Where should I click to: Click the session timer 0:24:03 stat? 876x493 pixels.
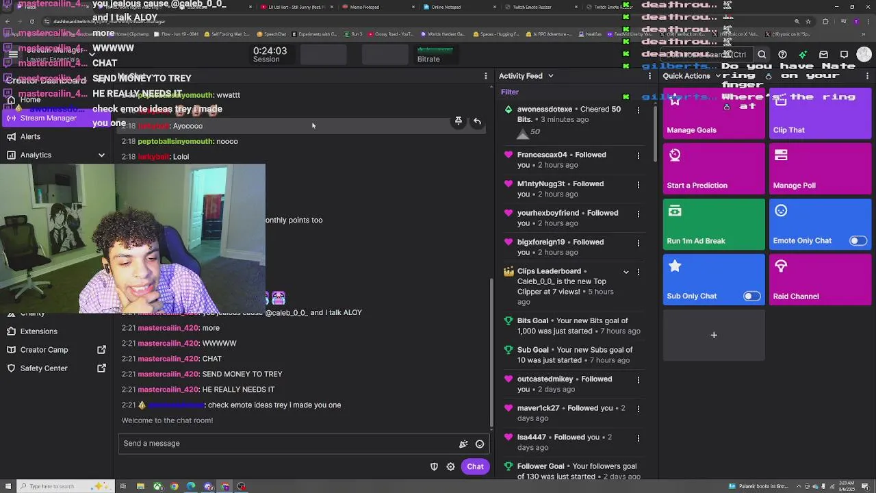click(x=270, y=55)
